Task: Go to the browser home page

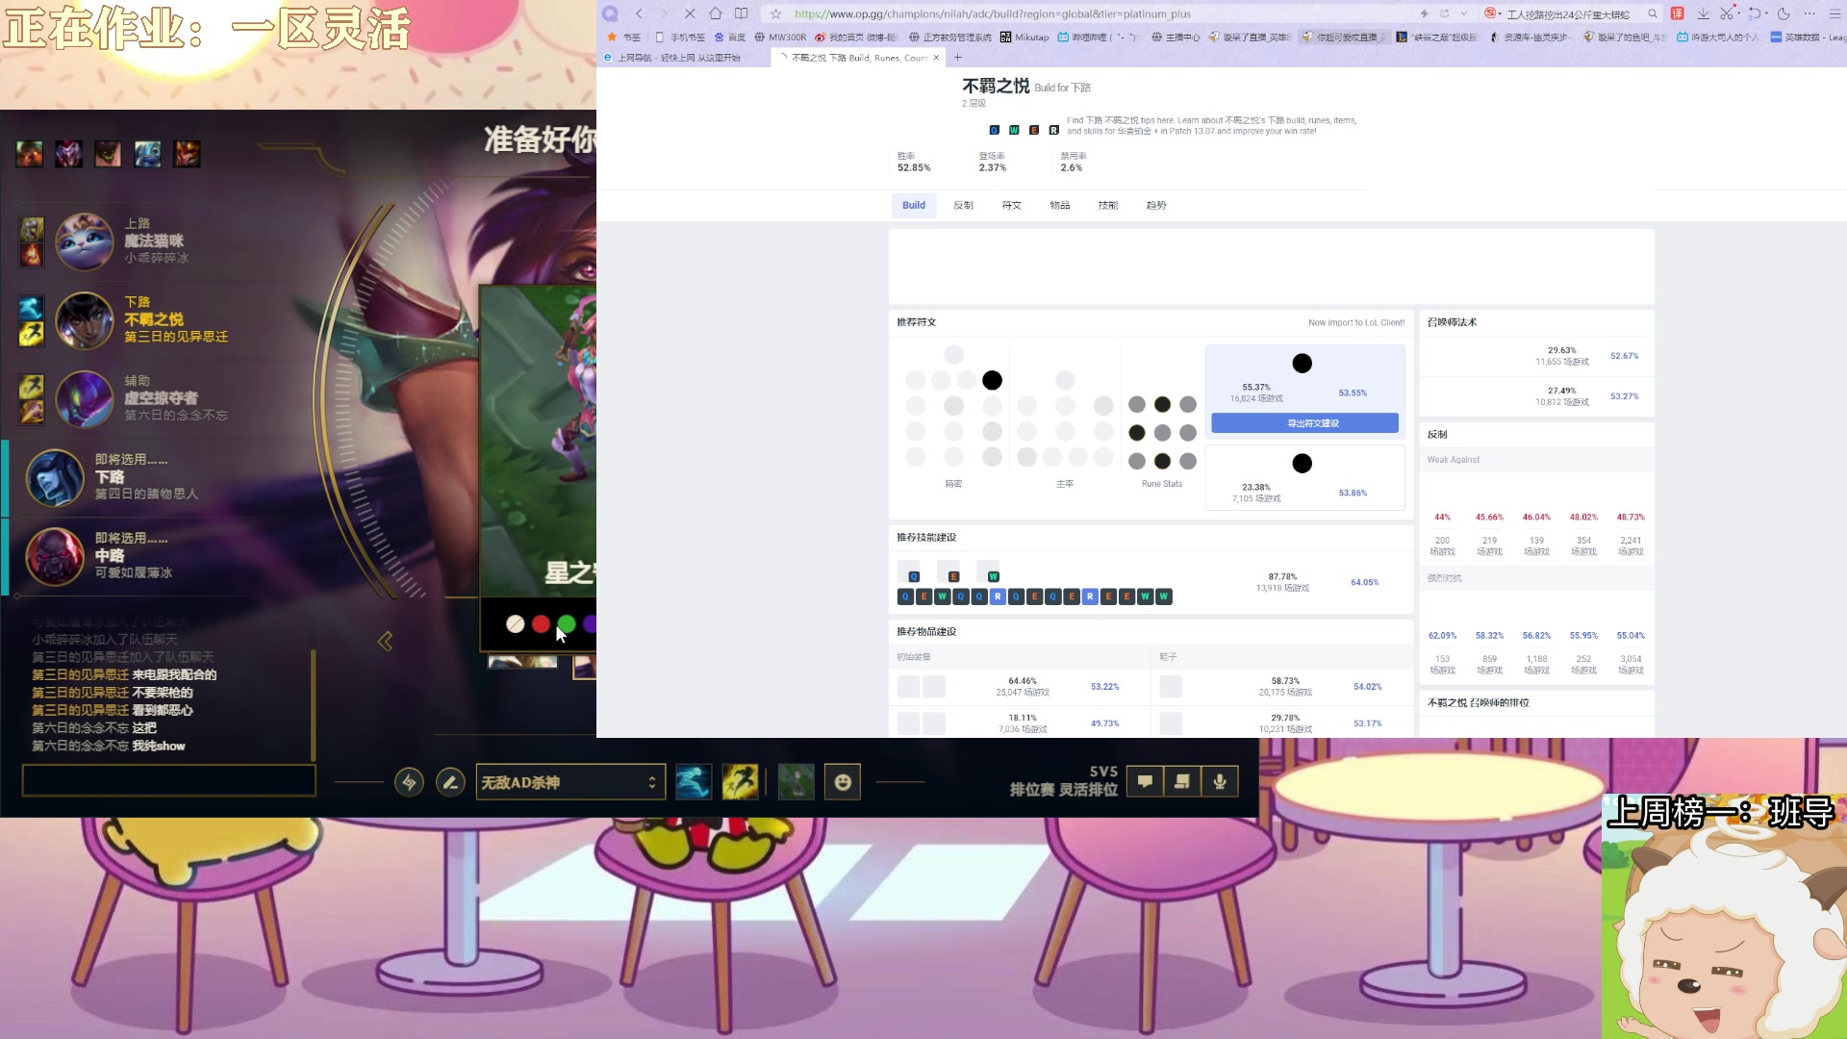Action: pos(715,13)
